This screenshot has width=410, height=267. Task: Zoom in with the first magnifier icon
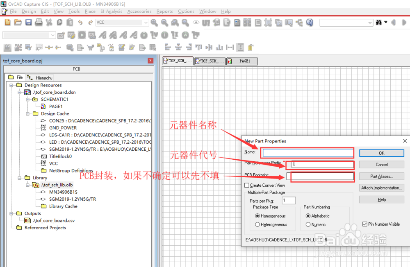pyautogui.click(x=154, y=23)
